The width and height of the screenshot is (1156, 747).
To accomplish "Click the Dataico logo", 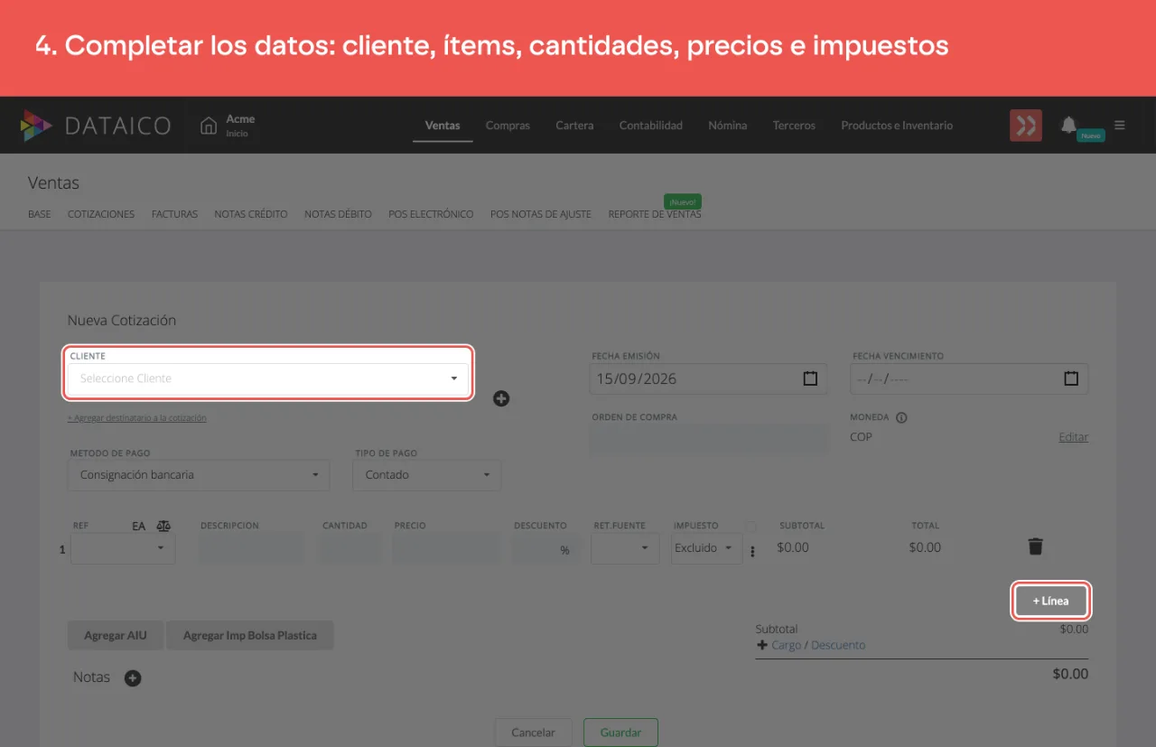I will pos(96,126).
